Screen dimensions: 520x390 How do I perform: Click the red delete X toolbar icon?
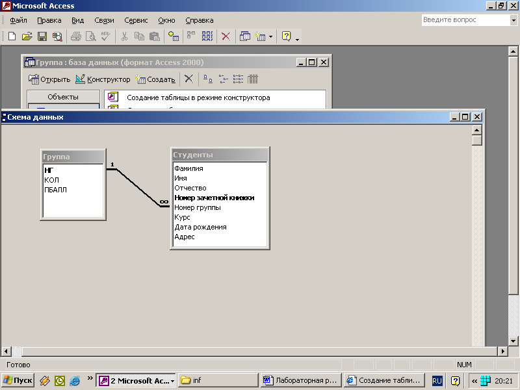coord(226,36)
